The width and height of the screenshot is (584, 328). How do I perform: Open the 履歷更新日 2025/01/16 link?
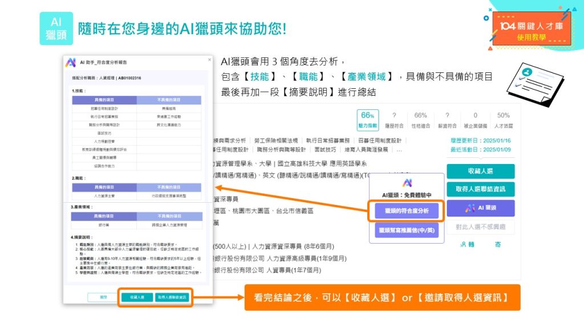point(481,141)
